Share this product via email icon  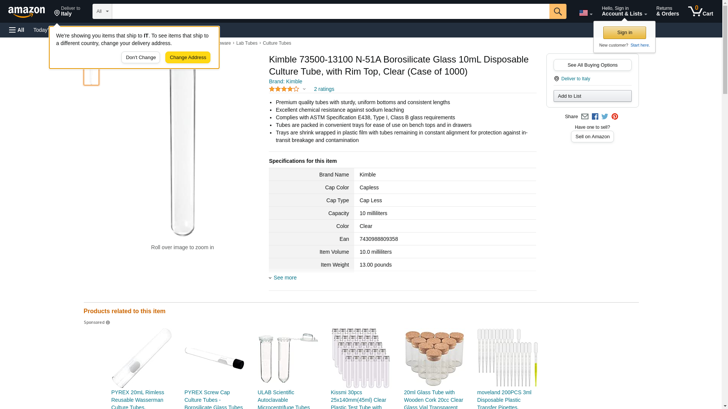[585, 117]
